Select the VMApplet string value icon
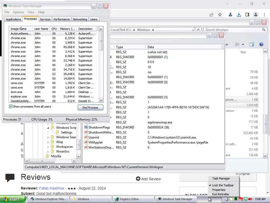270x203 pixels. click(86, 142)
